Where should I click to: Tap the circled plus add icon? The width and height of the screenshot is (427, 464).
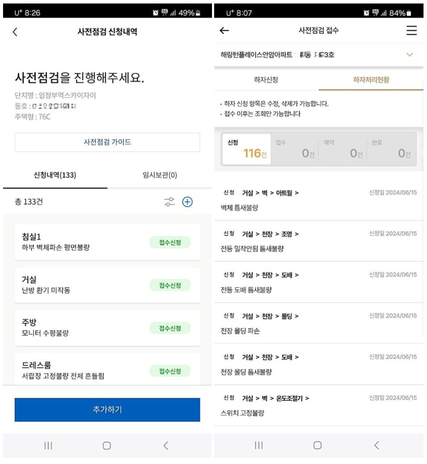coord(188,202)
